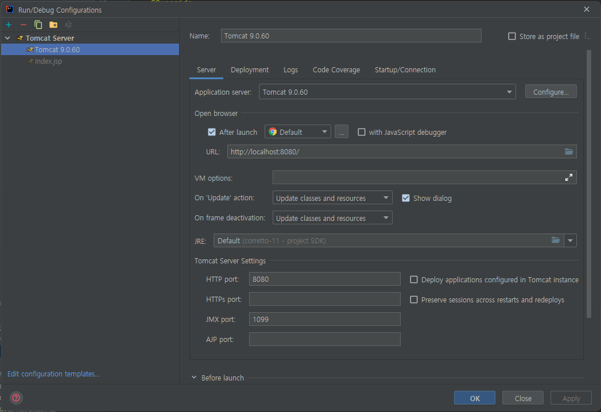Browse for the URL with the folder icon
This screenshot has height=412, width=601.
click(569, 151)
